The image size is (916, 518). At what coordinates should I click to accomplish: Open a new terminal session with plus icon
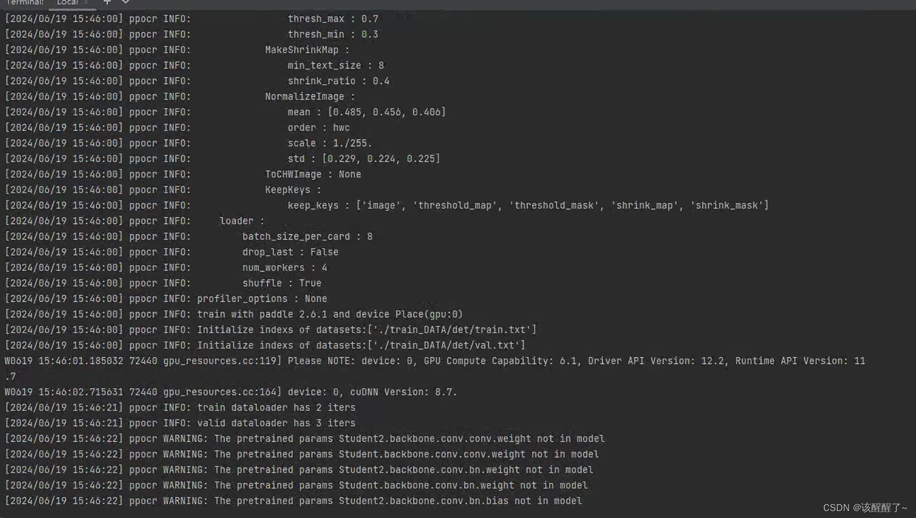107,3
